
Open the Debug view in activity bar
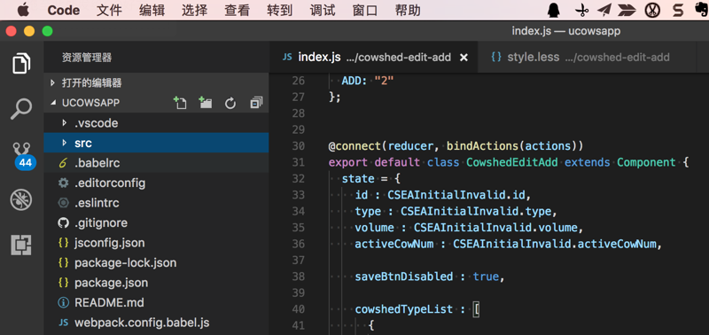21,199
